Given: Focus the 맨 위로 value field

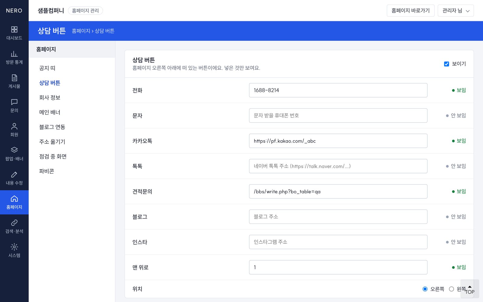Looking at the screenshot, I should (338, 267).
